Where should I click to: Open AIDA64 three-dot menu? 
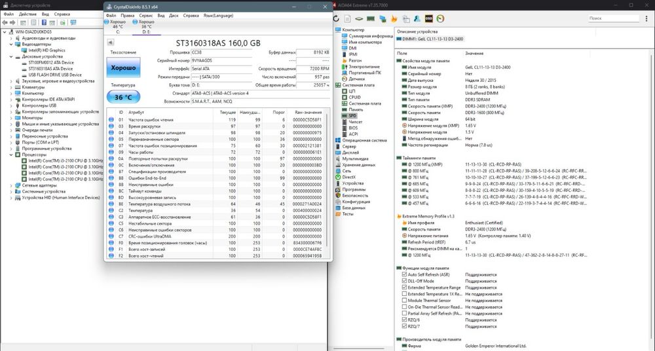coord(648,18)
